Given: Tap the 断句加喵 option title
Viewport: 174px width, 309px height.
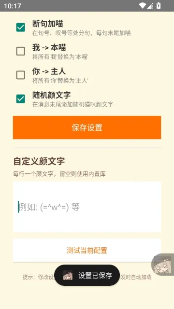Looking at the screenshot, I should 48,24.
